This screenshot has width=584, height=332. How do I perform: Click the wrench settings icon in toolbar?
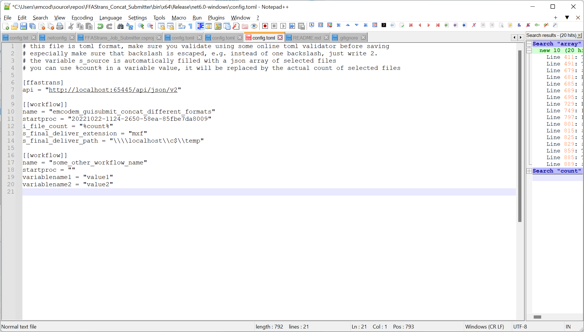(555, 25)
